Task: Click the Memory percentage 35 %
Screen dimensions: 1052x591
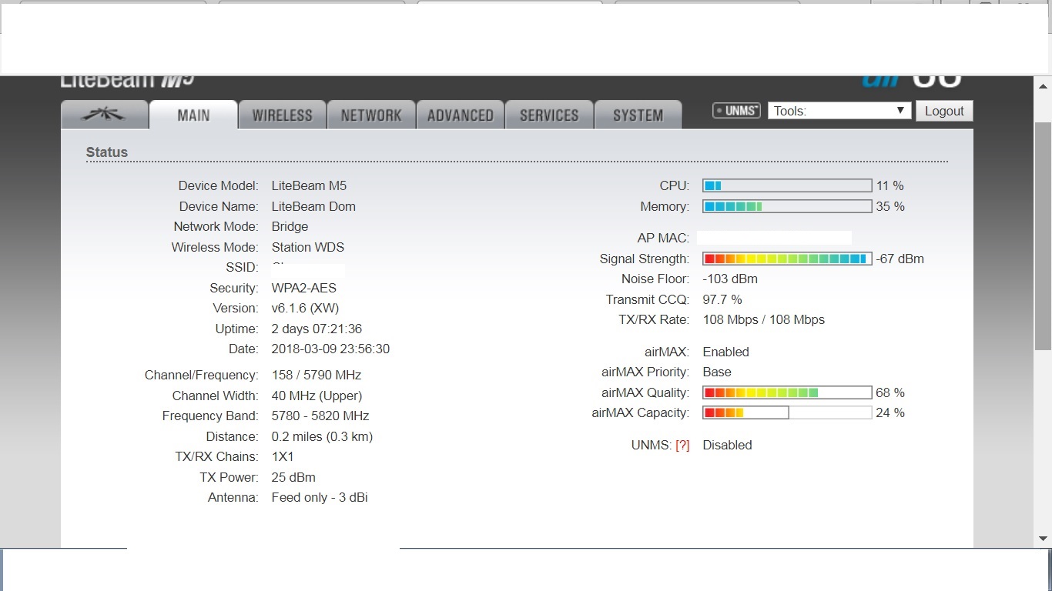Action: [x=890, y=206]
